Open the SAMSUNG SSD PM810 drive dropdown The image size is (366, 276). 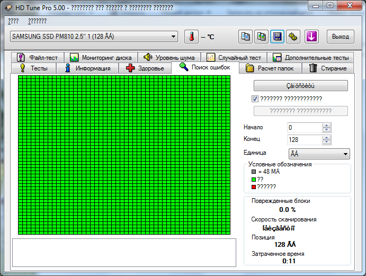click(x=94, y=37)
